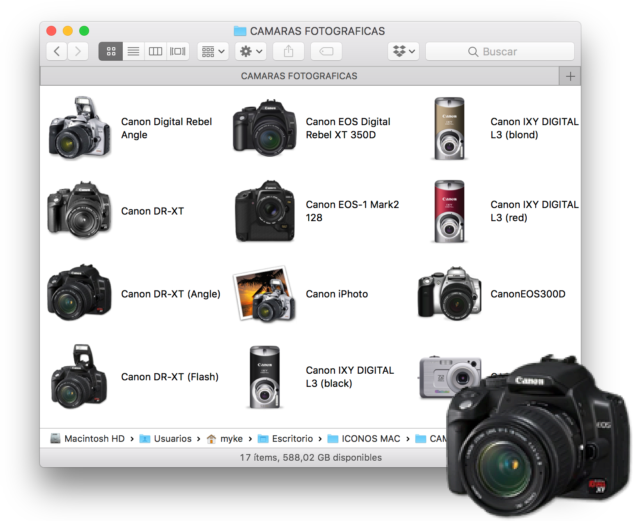633x521 pixels.
Task: Click the Buscar search field
Action: [500, 51]
